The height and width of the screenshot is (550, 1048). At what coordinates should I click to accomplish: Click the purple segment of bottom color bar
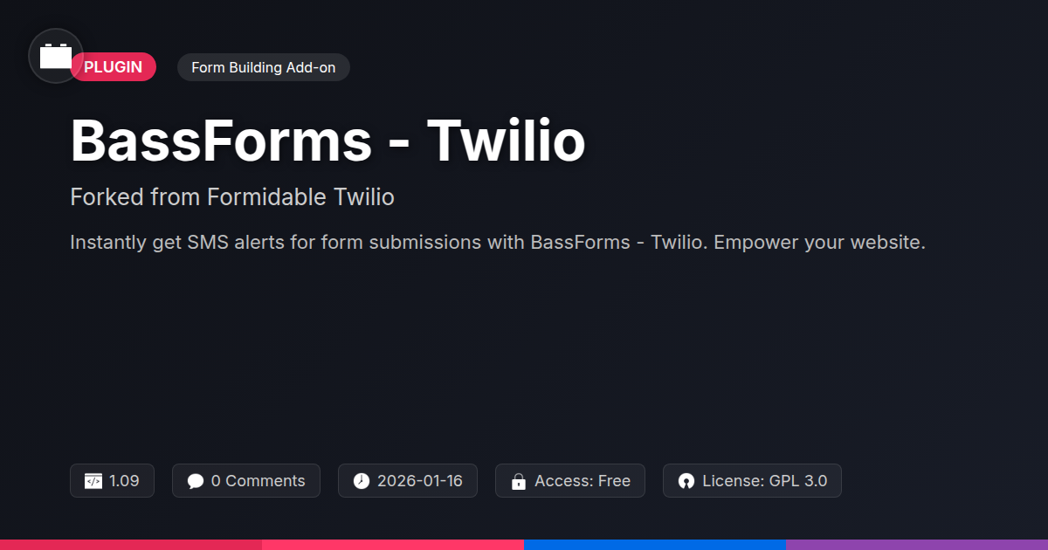(917, 545)
